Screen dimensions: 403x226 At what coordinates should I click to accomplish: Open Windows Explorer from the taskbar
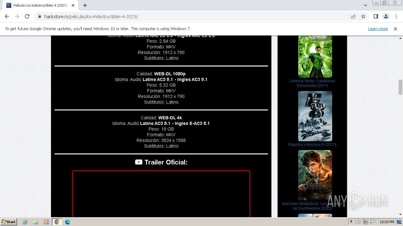36,222
